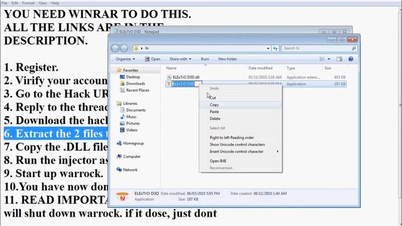Click the search magnifier icon

click(354, 48)
